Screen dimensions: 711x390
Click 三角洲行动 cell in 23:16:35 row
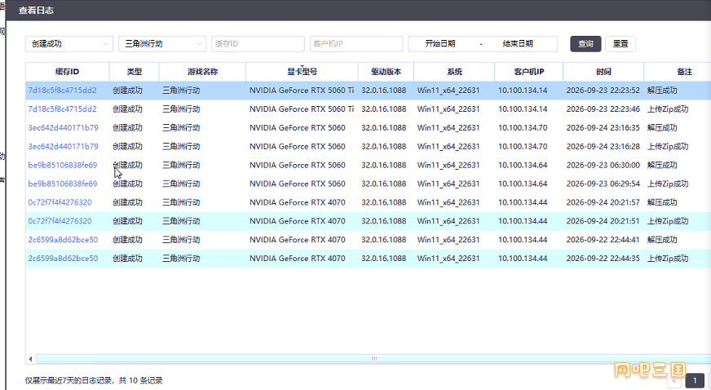click(181, 127)
